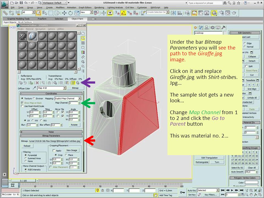Select the striped second material sample slot

[x=32, y=36]
